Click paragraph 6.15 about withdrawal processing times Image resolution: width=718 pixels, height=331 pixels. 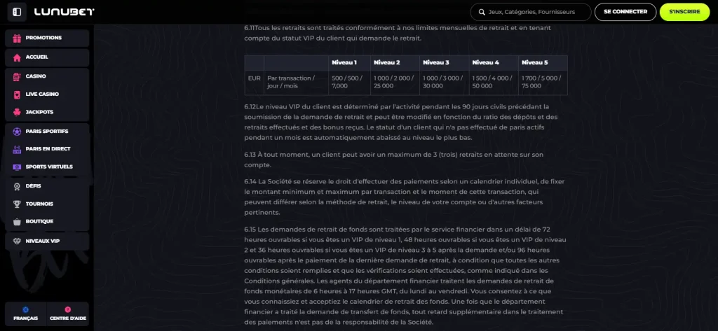406,276
